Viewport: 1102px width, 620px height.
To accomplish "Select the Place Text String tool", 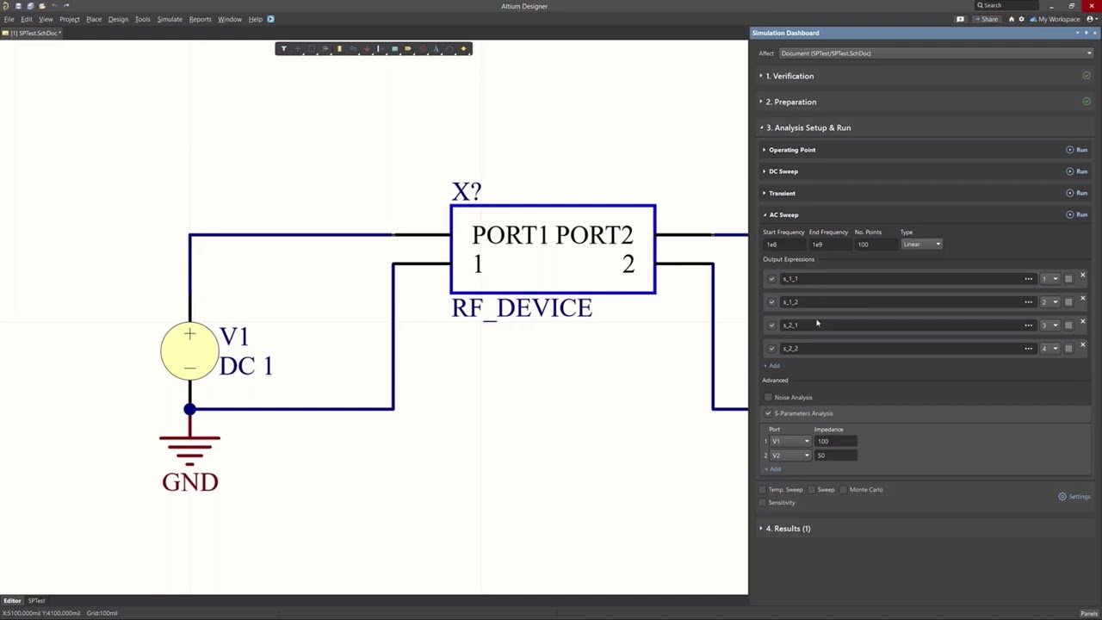I will coord(436,49).
